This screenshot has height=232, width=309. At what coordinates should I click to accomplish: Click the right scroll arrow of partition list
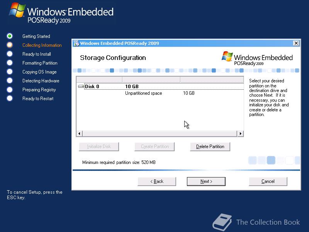coord(240,133)
